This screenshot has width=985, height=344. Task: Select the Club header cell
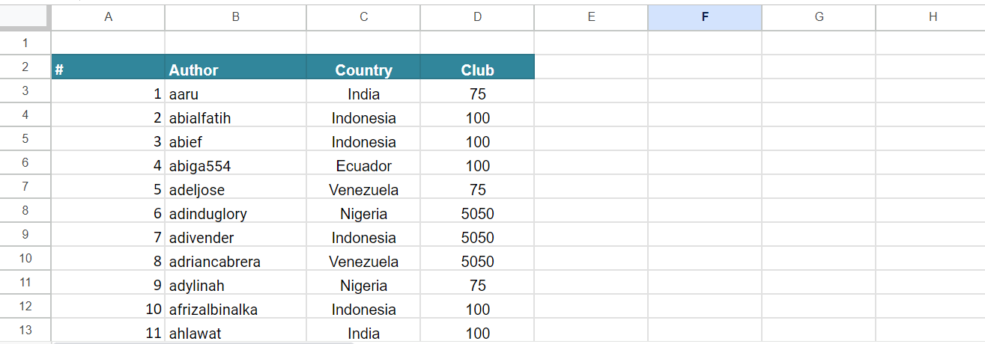[x=477, y=70]
